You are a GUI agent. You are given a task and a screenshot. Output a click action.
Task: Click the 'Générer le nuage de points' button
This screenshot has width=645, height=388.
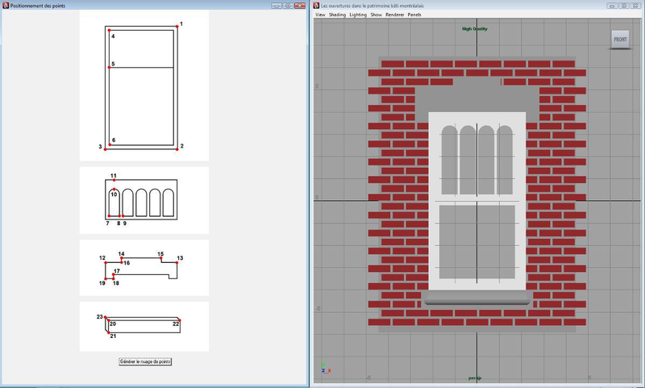point(145,361)
